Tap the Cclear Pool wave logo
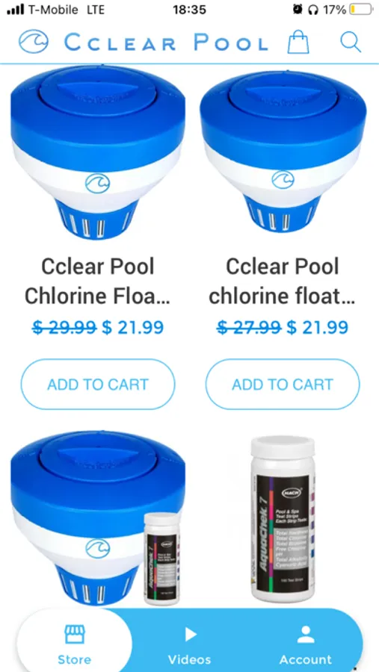The height and width of the screenshot is (672, 379). tap(34, 42)
